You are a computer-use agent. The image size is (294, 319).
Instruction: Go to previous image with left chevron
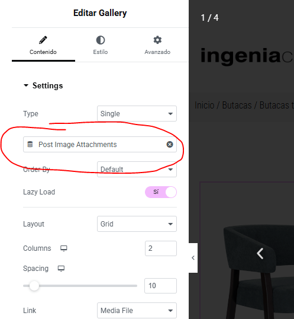coord(260,254)
